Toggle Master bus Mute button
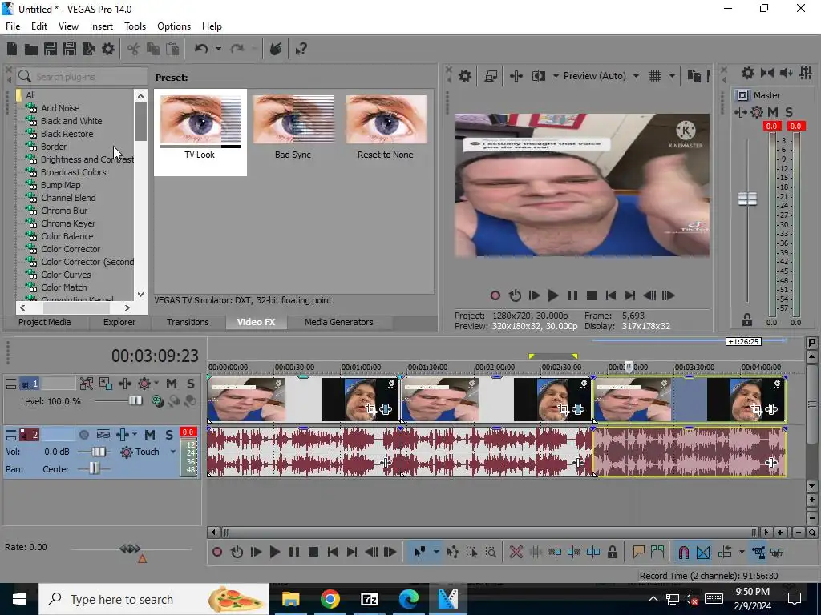The height and width of the screenshot is (615, 821). (x=773, y=112)
